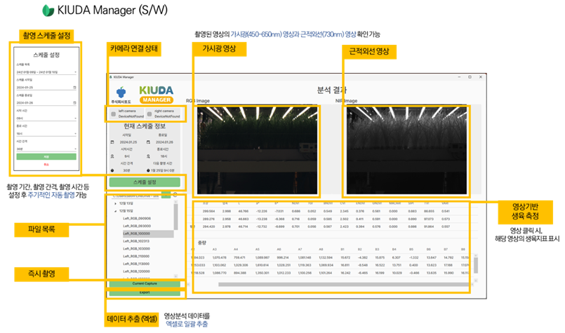The width and height of the screenshot is (565, 333).
Task: Collapse the 12월 15일 folder
Action: click(115, 211)
